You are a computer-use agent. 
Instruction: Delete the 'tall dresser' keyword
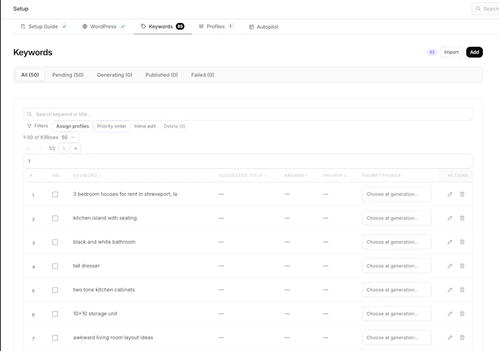pyautogui.click(x=462, y=265)
